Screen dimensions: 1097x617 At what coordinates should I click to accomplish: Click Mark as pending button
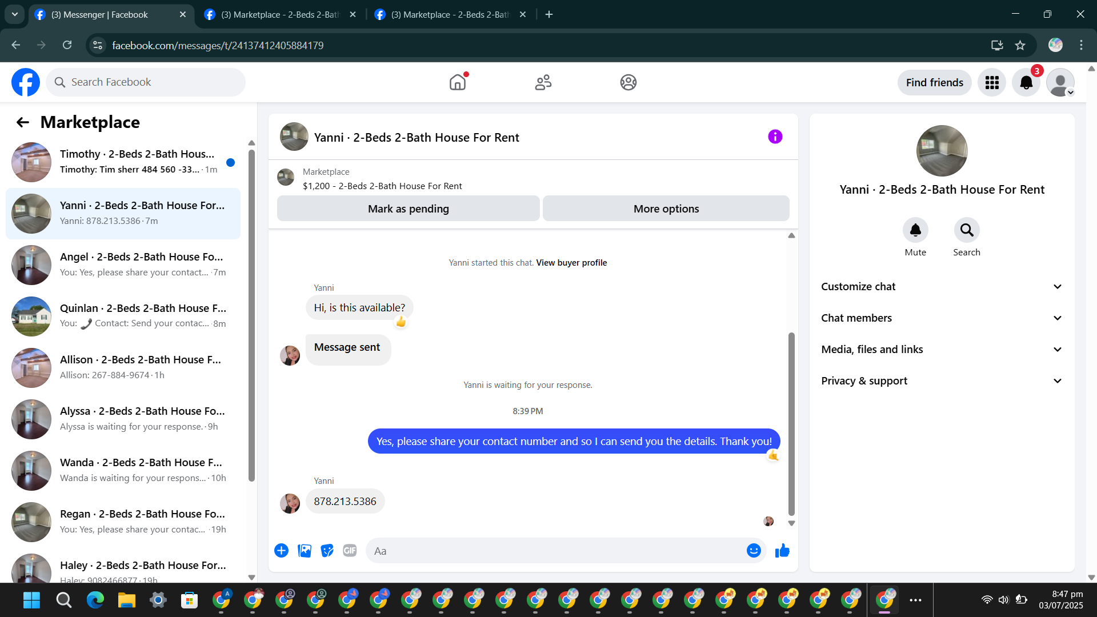click(408, 209)
